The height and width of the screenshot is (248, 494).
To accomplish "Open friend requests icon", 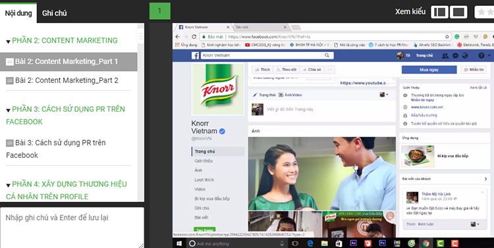I will [x=445, y=56].
